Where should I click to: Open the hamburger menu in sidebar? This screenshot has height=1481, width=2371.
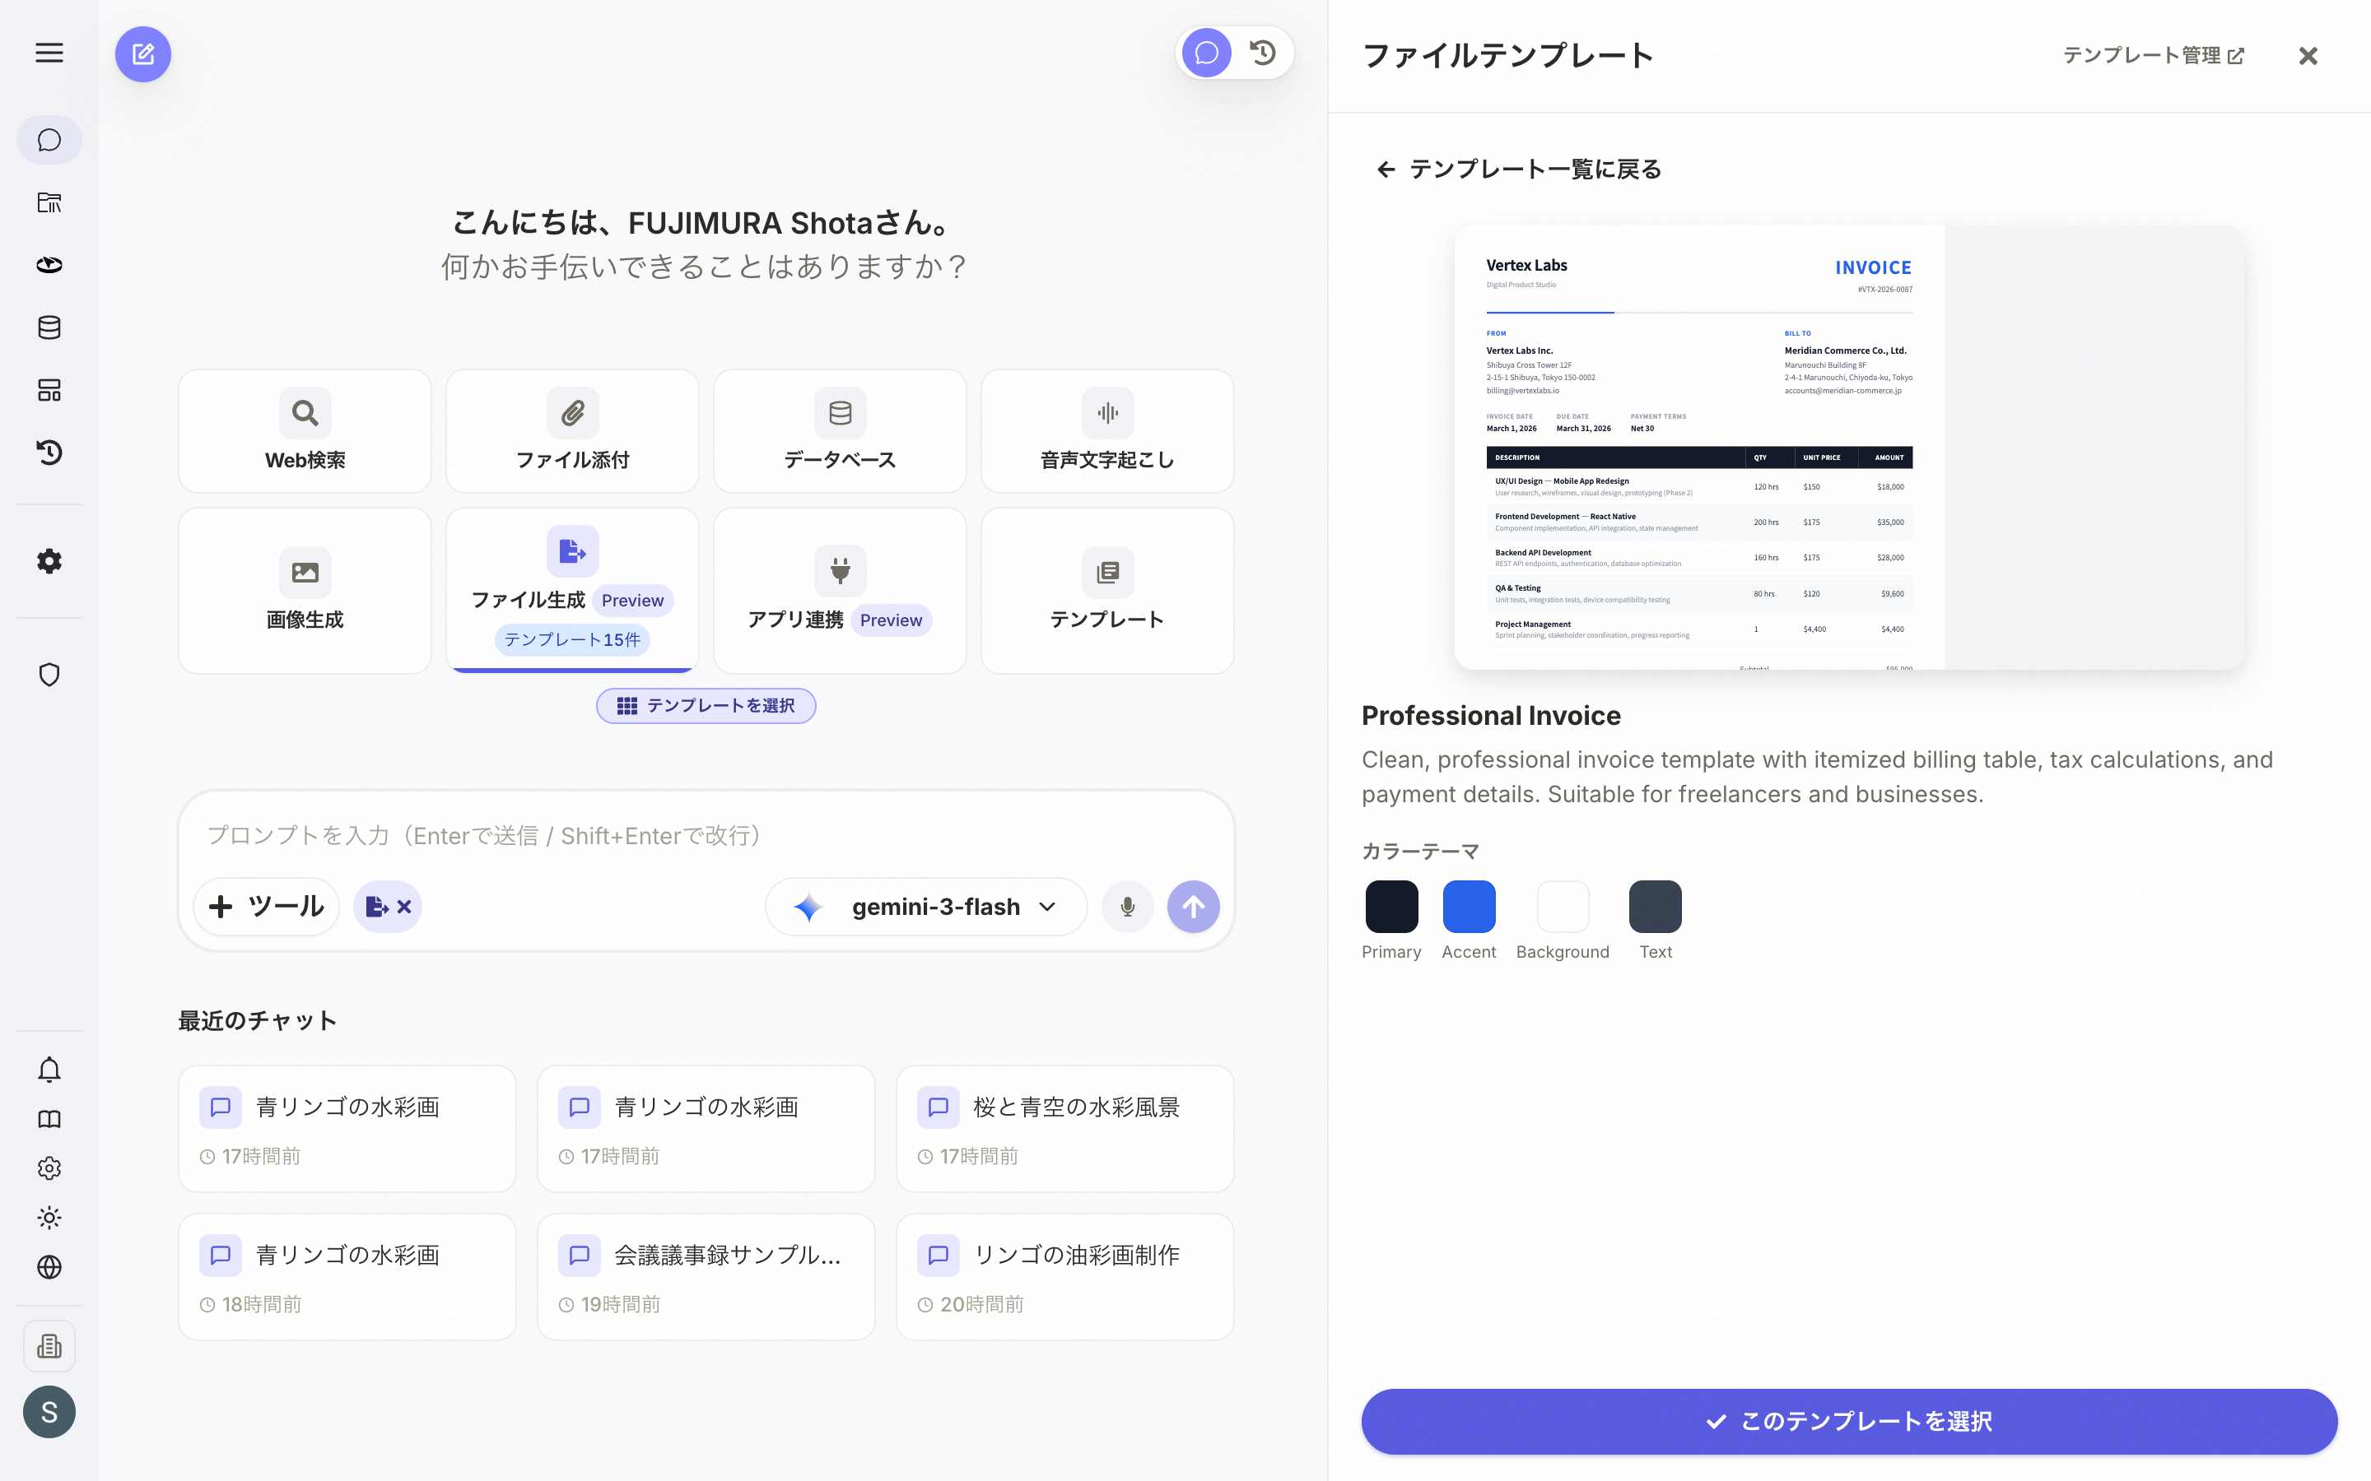49,53
